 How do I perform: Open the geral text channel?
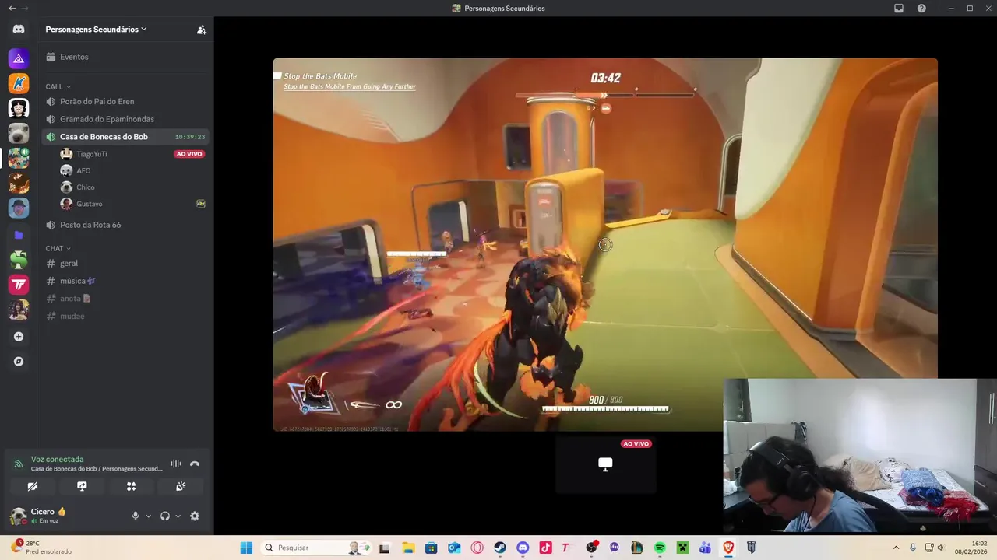pyautogui.click(x=125, y=263)
